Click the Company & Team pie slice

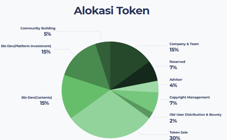[126, 60]
